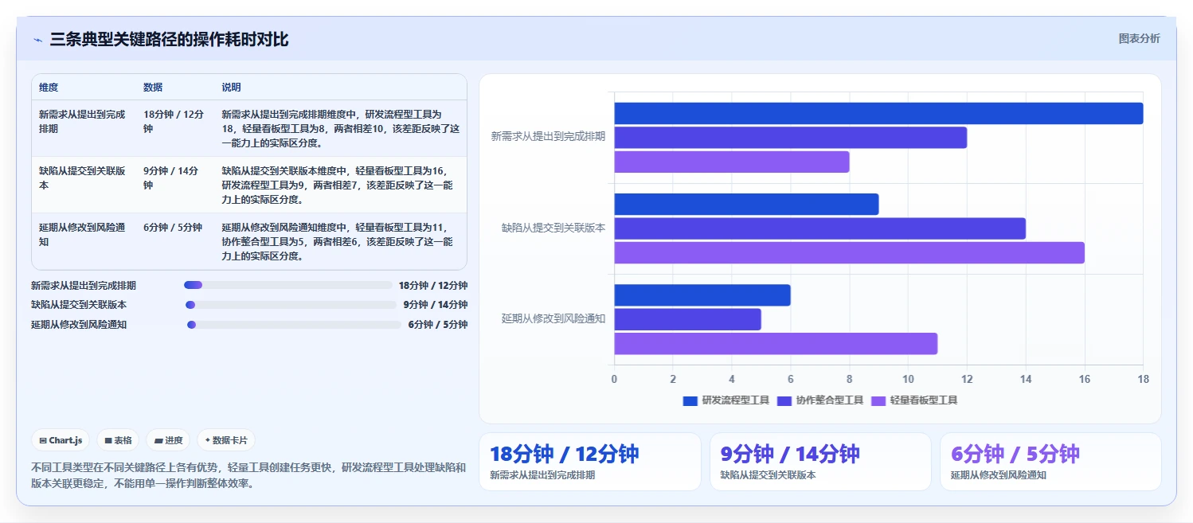The height and width of the screenshot is (523, 1193).
Task: Click y-axis label 延期从修改到风险通知 in the chart
Action: 553,318
